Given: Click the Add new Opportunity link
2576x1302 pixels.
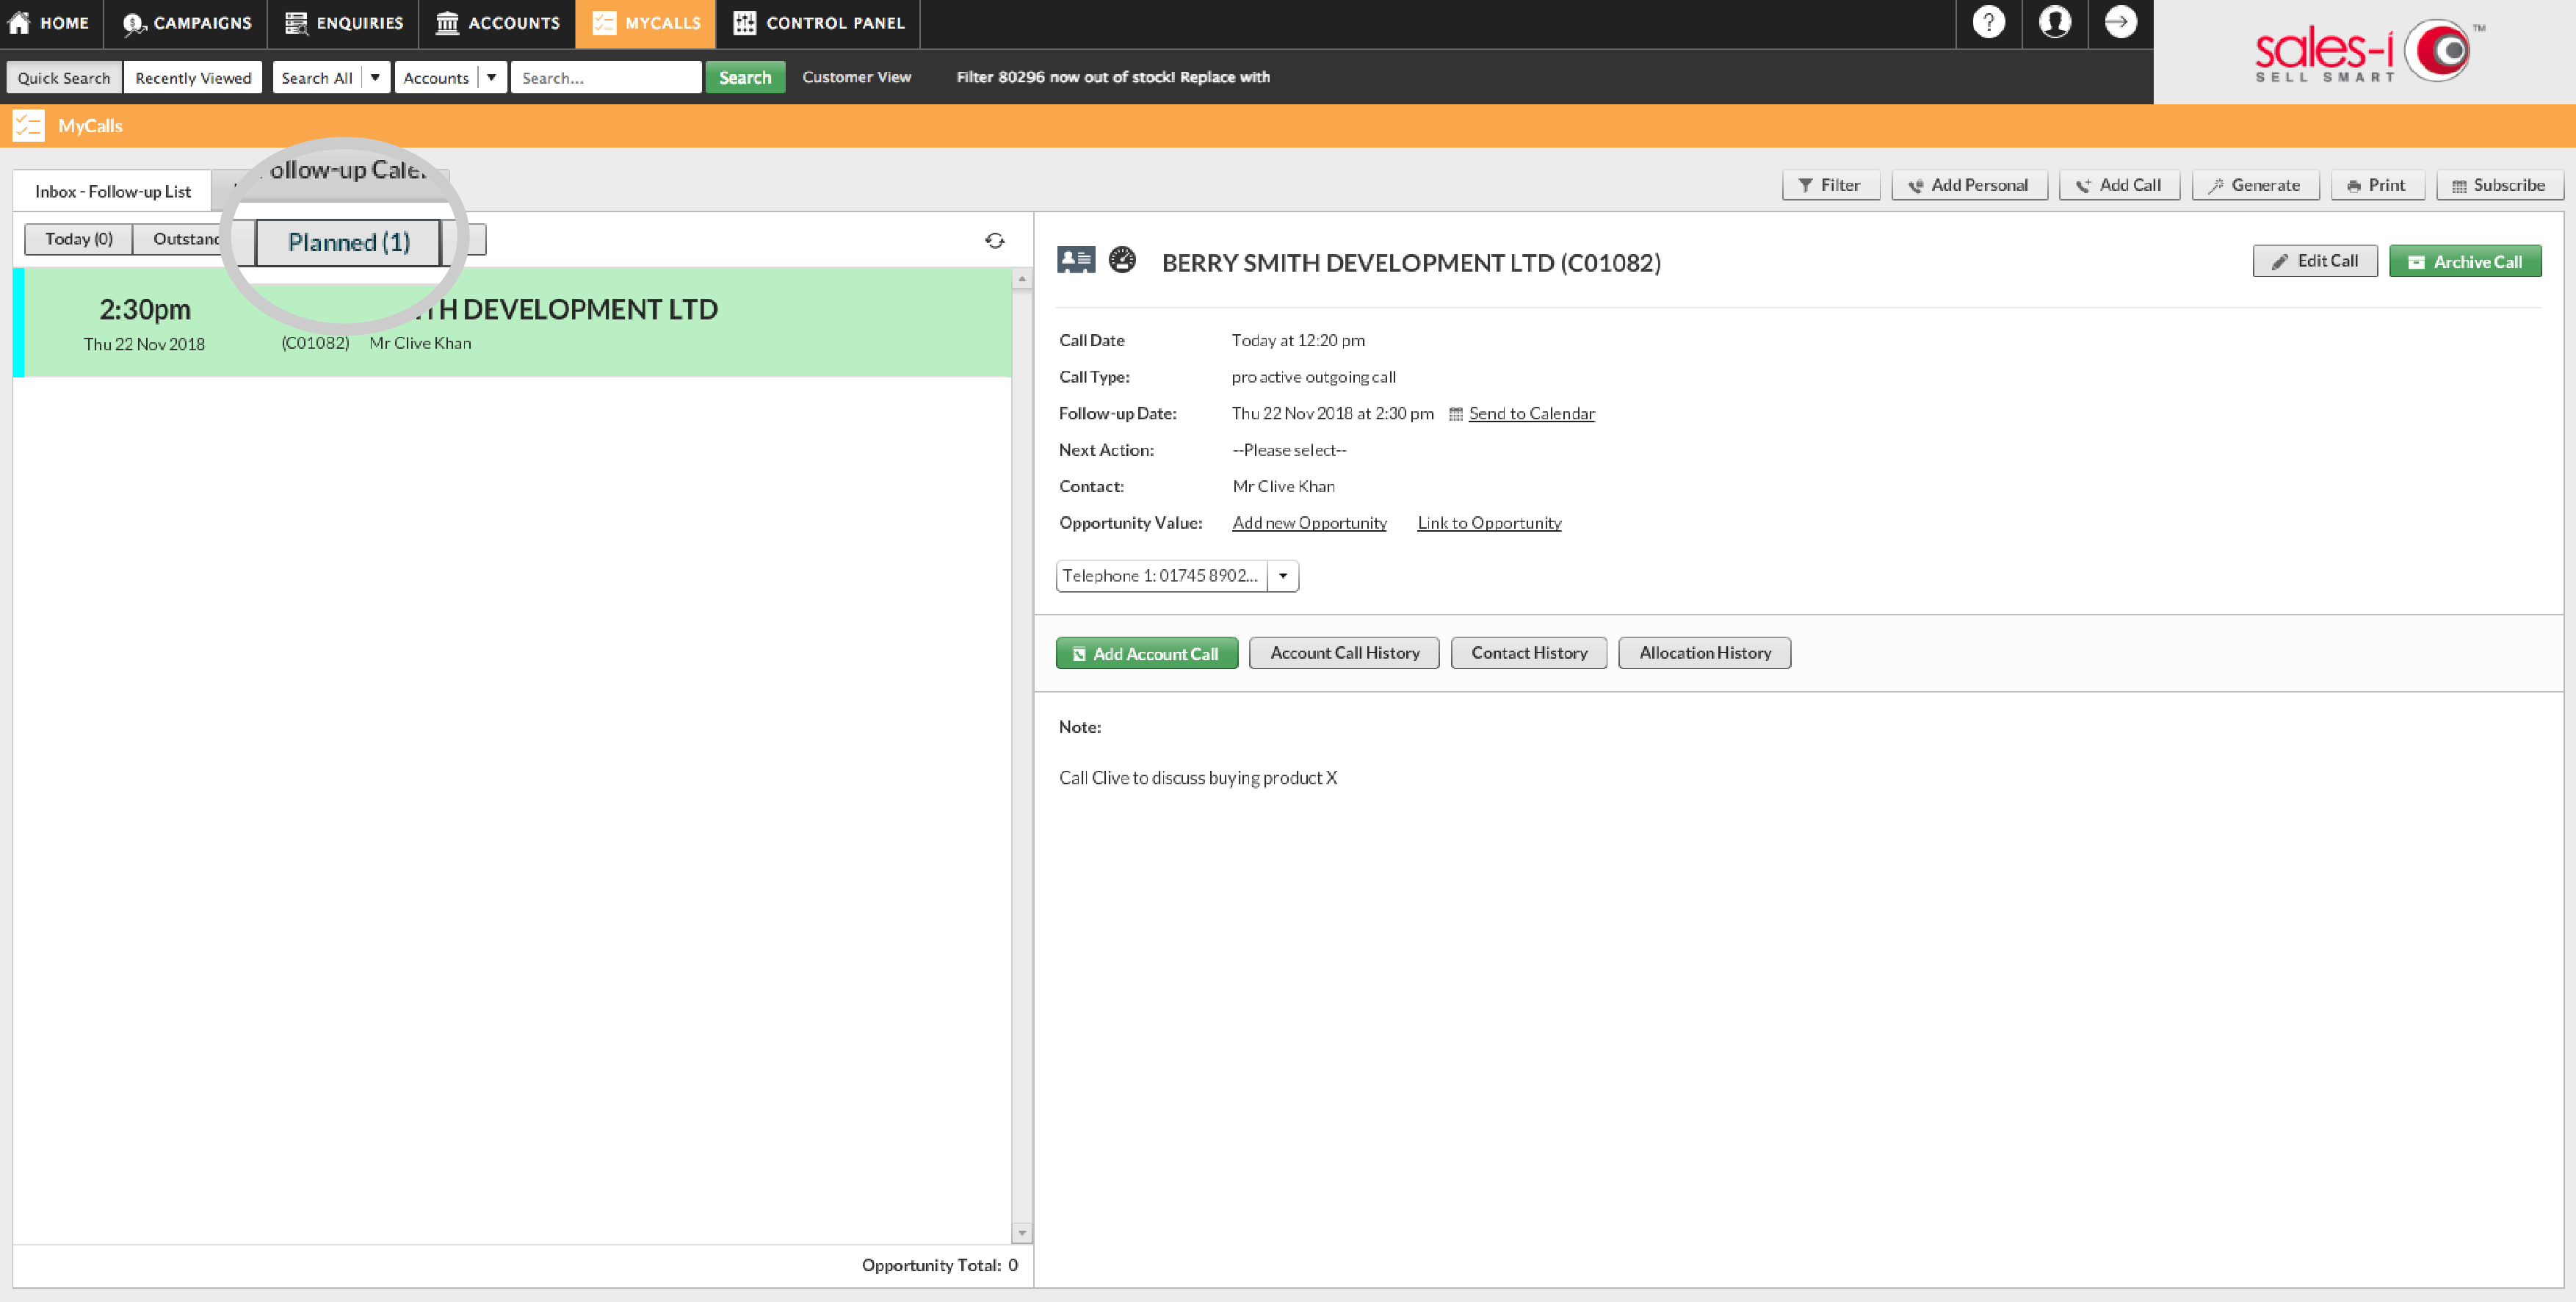Looking at the screenshot, I should click(1309, 523).
